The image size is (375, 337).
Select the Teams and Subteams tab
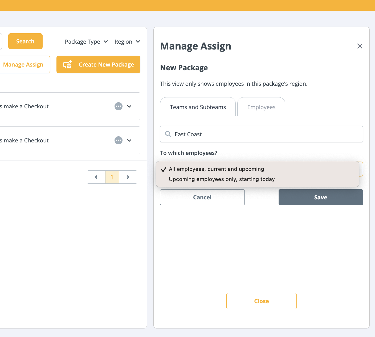pos(198,107)
